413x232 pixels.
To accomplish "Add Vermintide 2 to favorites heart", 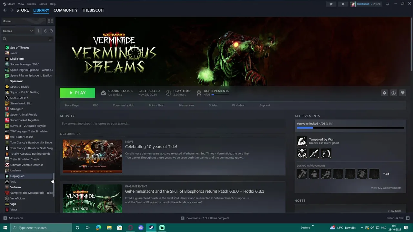I will click(x=403, y=93).
